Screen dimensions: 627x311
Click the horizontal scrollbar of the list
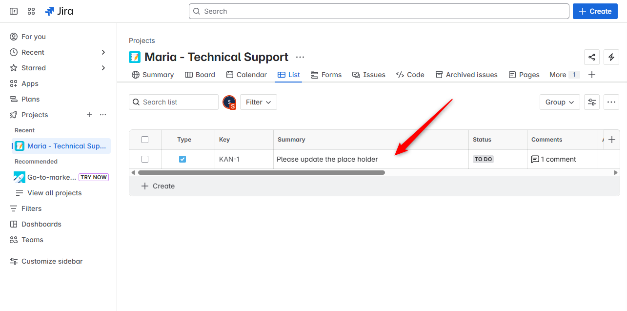tap(262, 172)
